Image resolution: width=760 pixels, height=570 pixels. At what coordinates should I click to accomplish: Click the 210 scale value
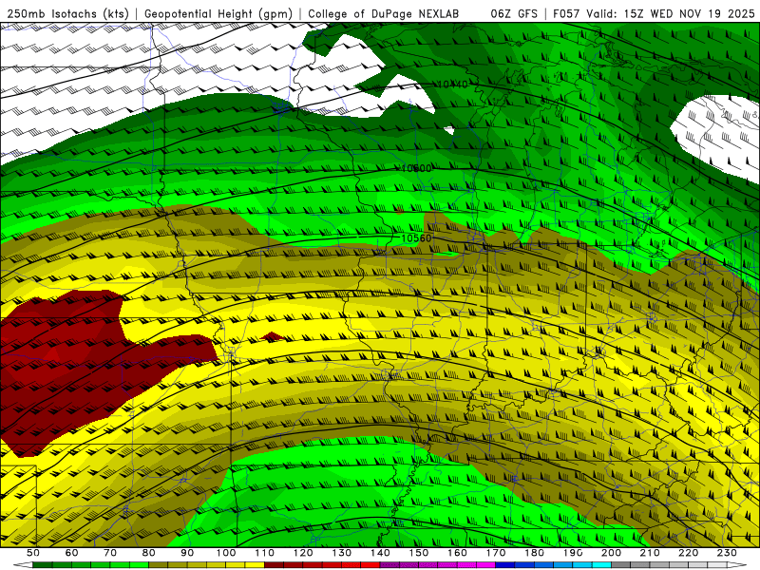coord(650,553)
